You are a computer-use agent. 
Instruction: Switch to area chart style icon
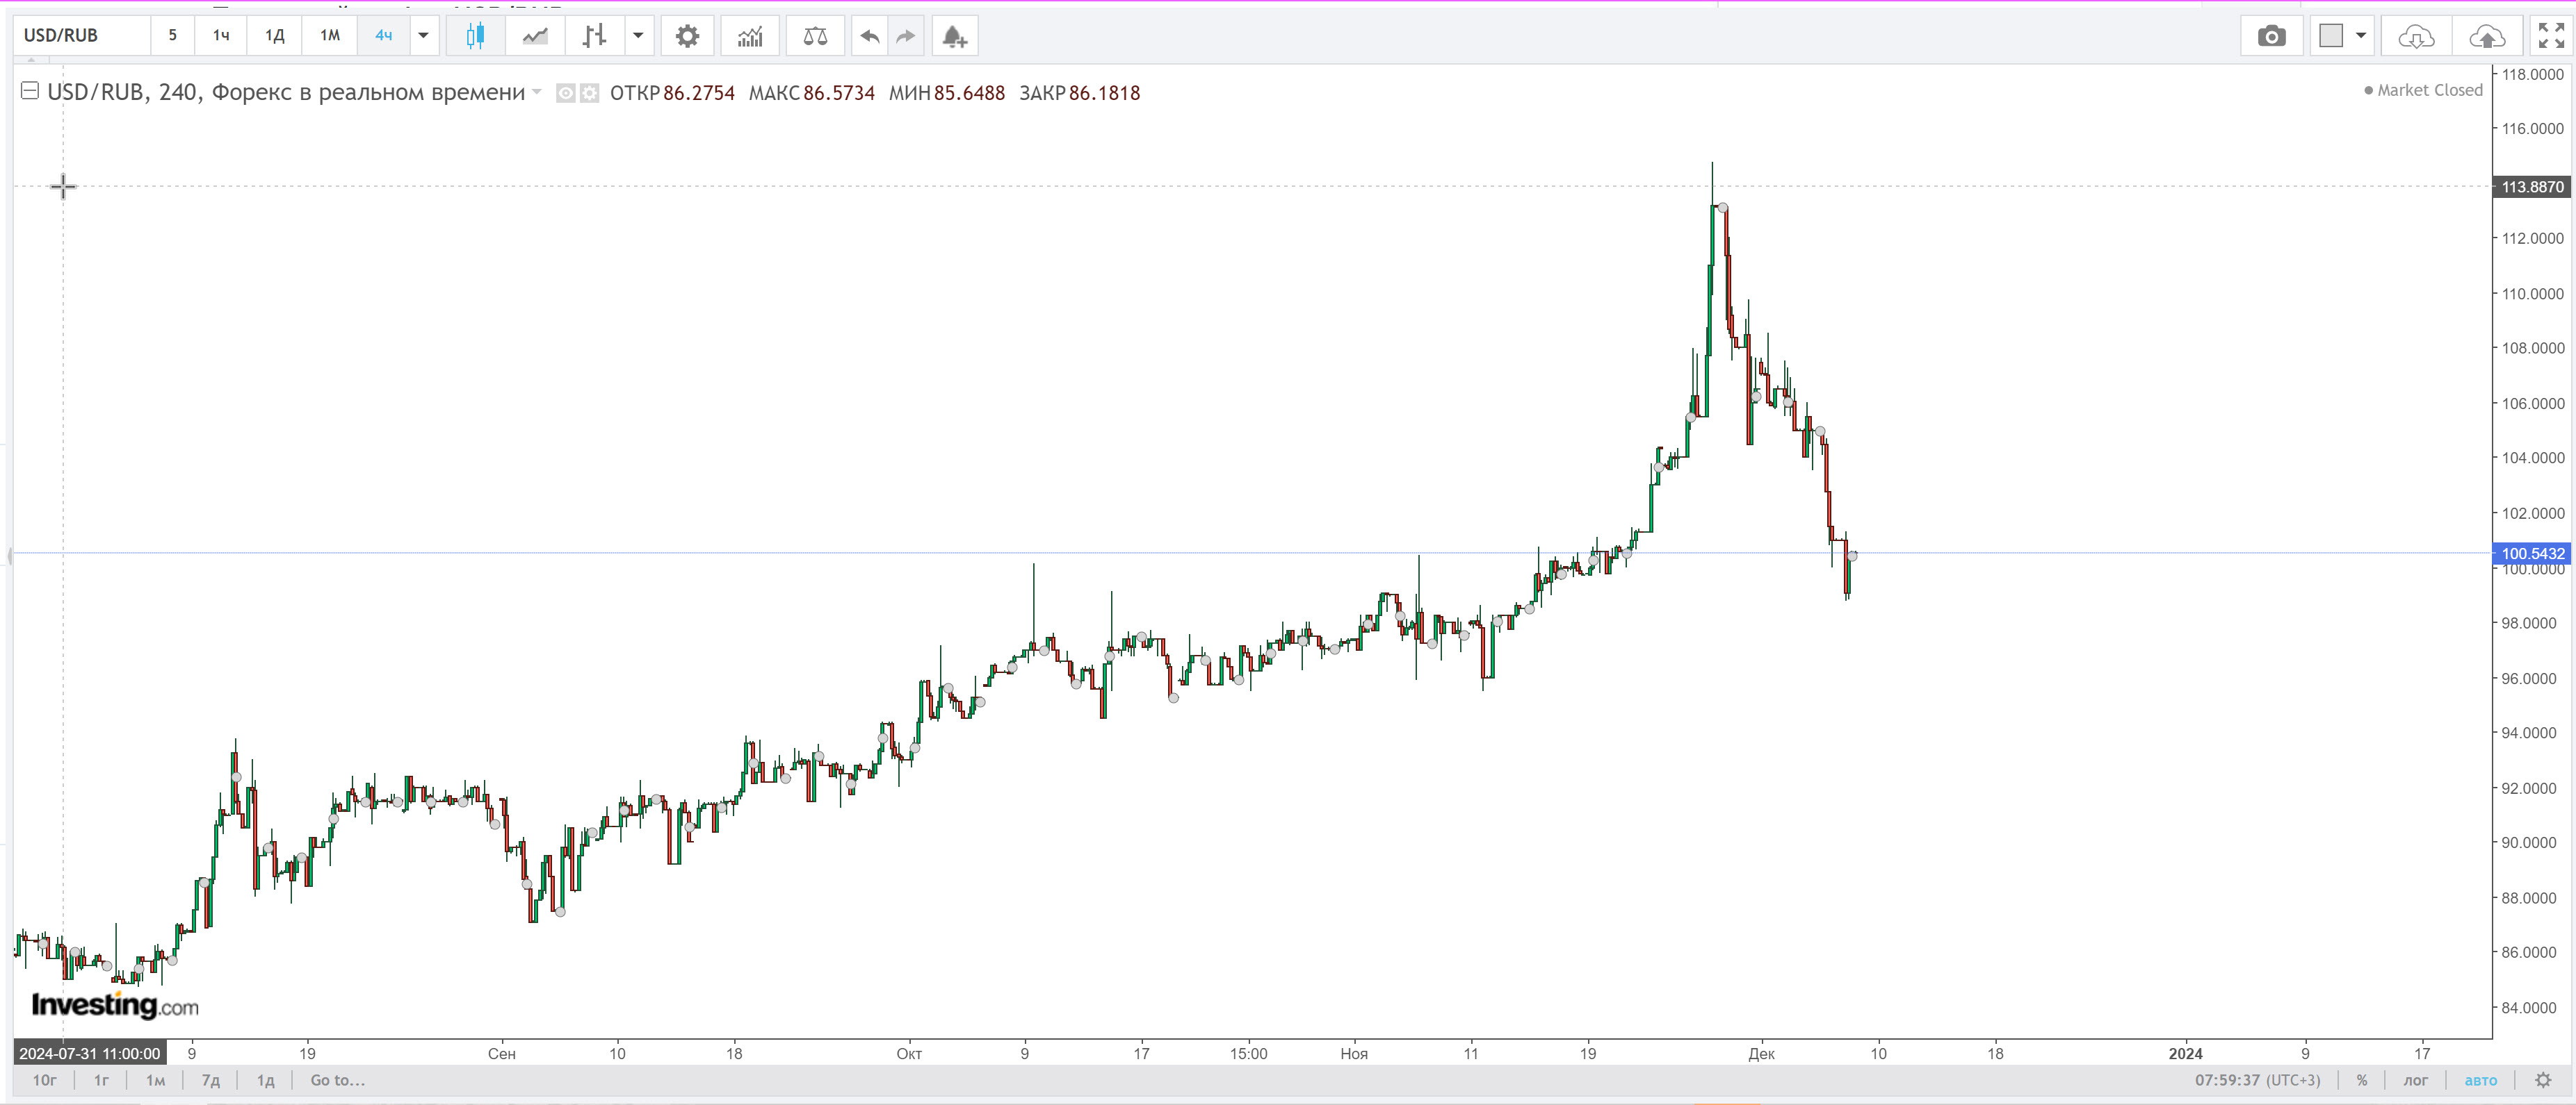click(535, 36)
